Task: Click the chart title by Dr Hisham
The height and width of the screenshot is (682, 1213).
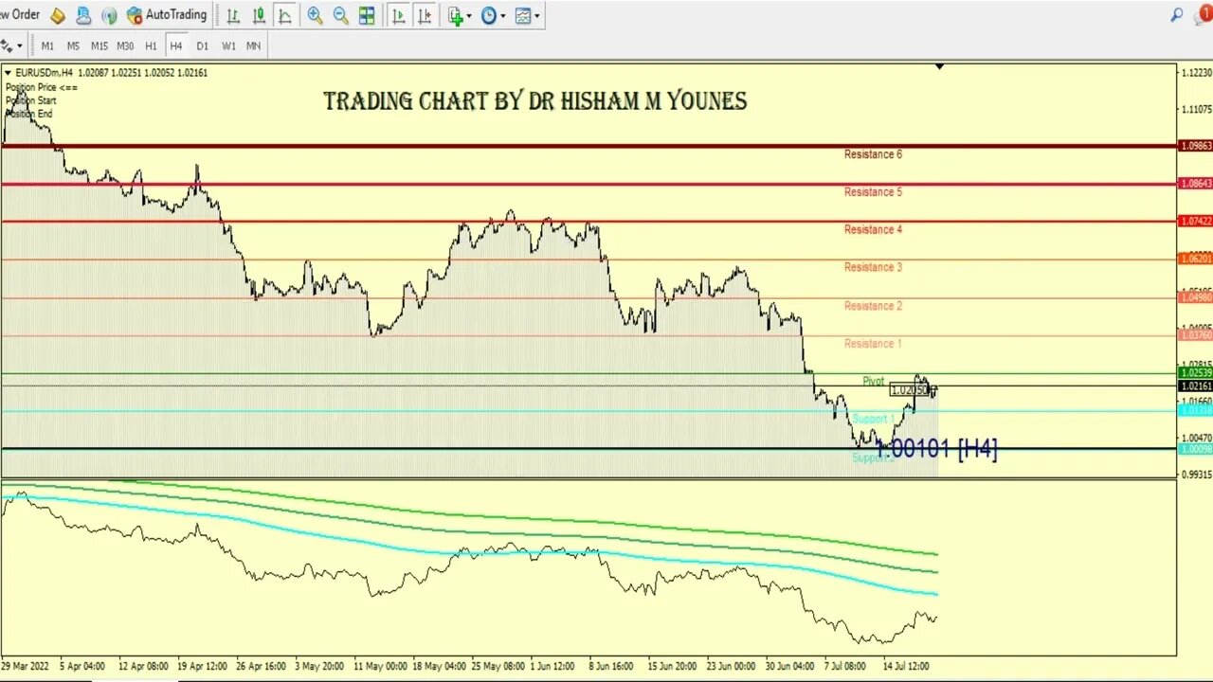Action: [534, 101]
